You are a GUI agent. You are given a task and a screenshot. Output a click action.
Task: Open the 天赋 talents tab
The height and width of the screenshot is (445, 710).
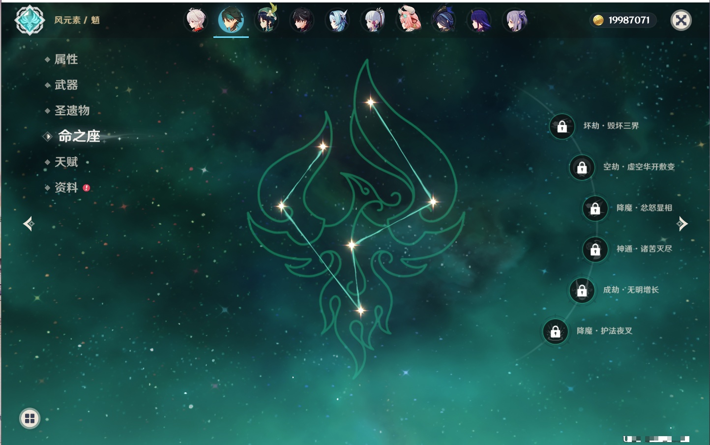point(66,162)
